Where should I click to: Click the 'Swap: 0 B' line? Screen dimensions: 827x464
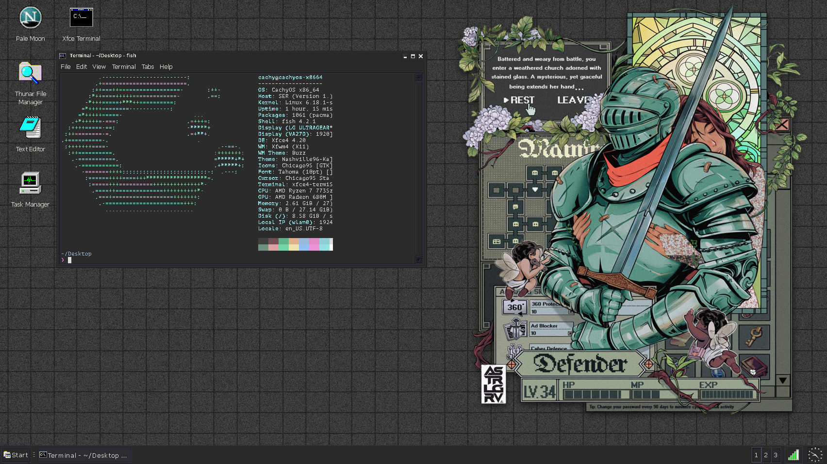(296, 210)
